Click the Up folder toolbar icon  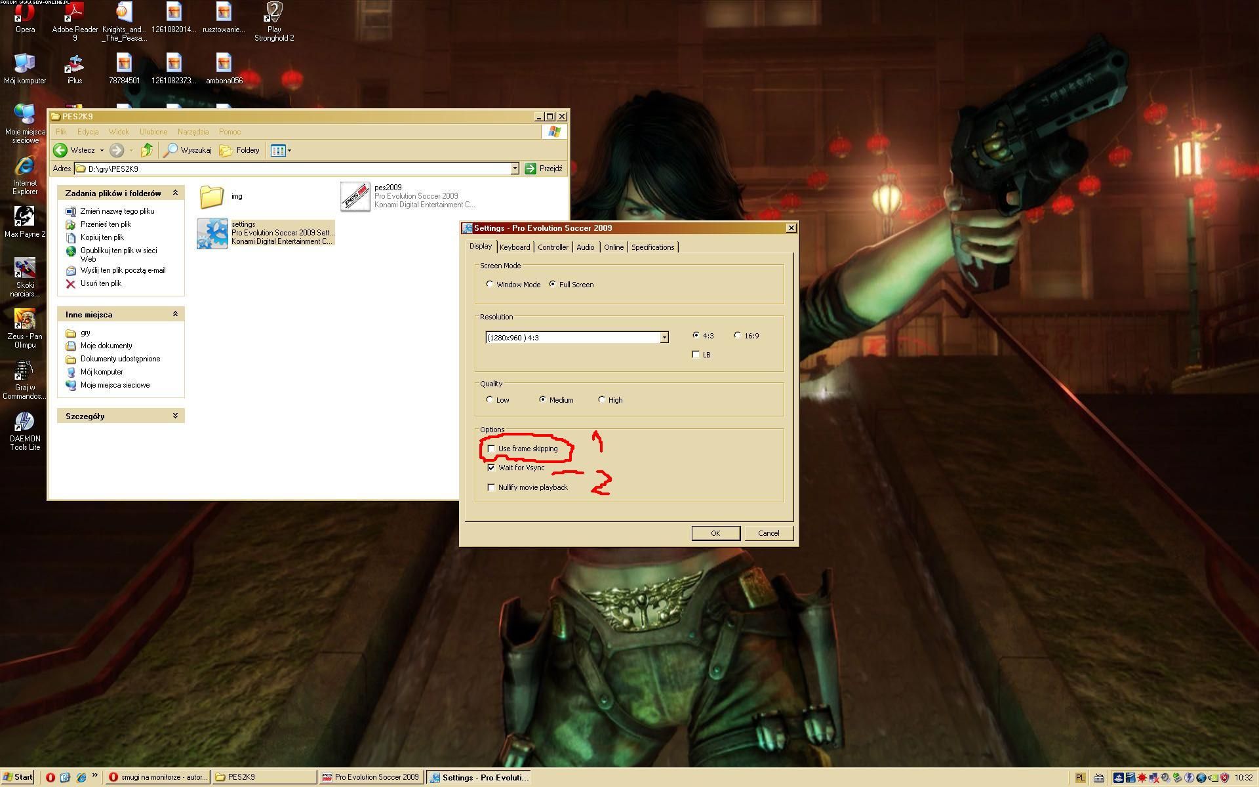(x=147, y=150)
